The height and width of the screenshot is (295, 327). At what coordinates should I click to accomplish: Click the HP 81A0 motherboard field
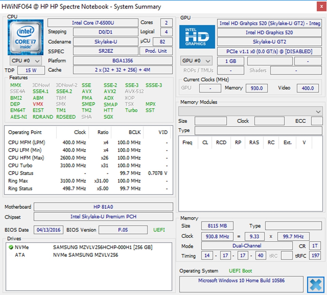pos(103,207)
